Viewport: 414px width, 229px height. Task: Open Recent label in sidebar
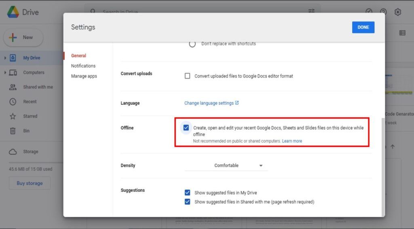[x=30, y=101]
